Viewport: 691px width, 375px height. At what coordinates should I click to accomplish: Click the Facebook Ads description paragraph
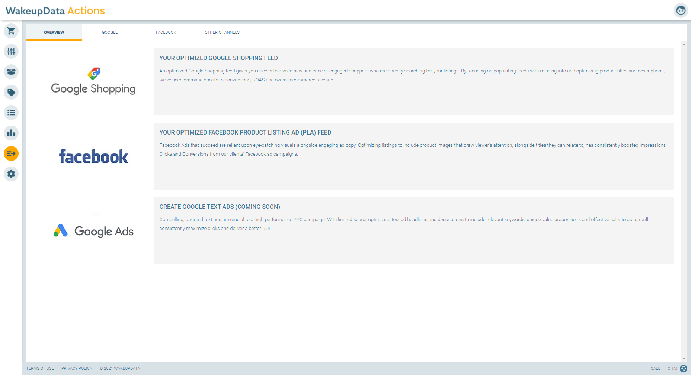[413, 149]
